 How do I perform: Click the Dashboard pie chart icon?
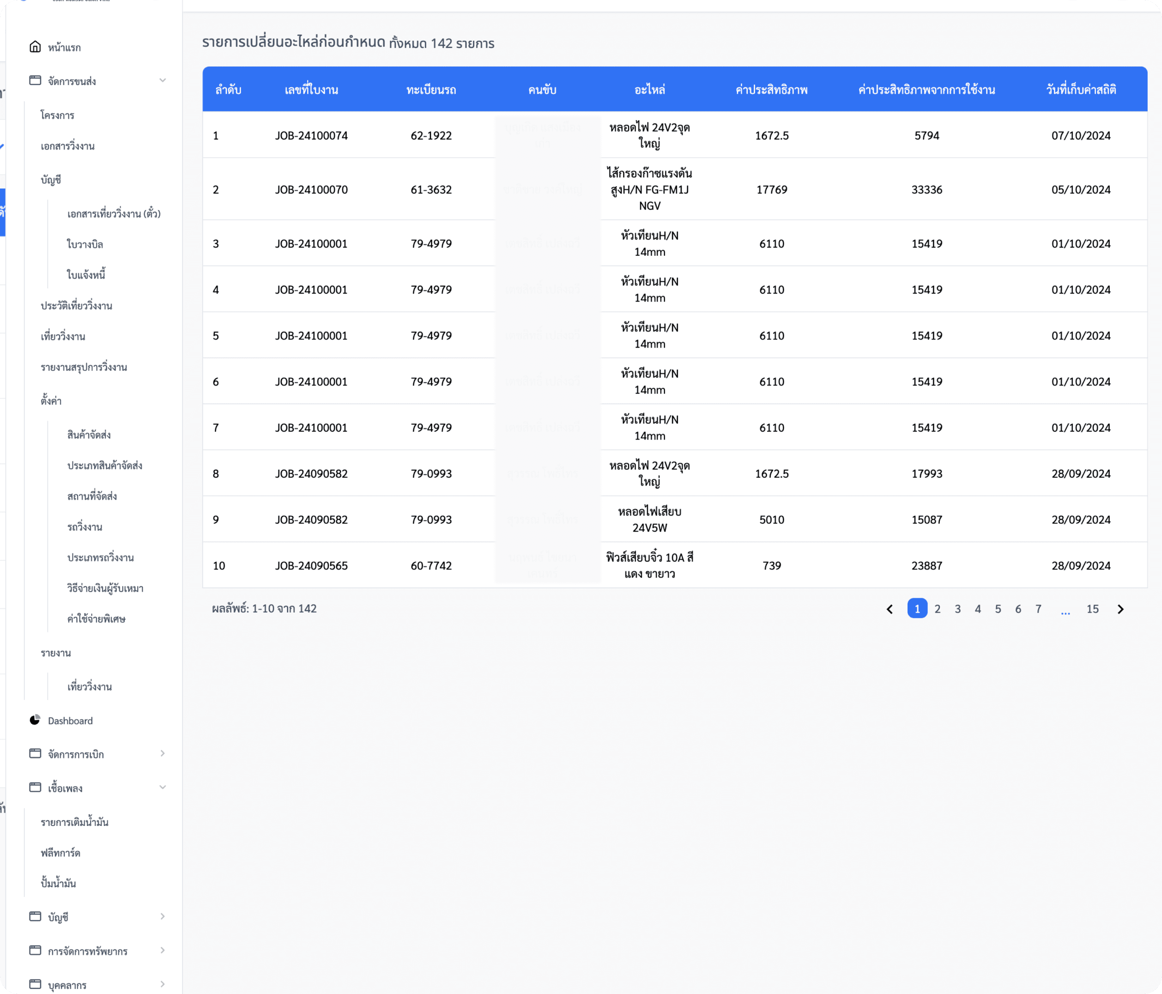[35, 720]
